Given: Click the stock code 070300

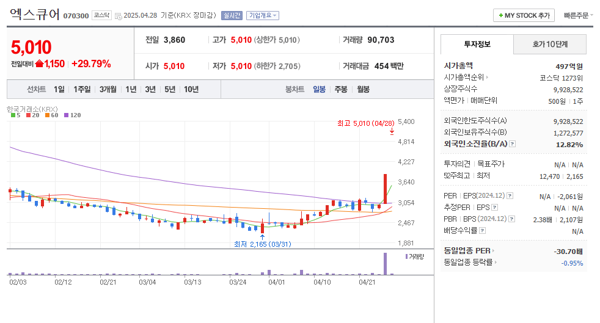Looking at the screenshot, I should (x=76, y=16).
